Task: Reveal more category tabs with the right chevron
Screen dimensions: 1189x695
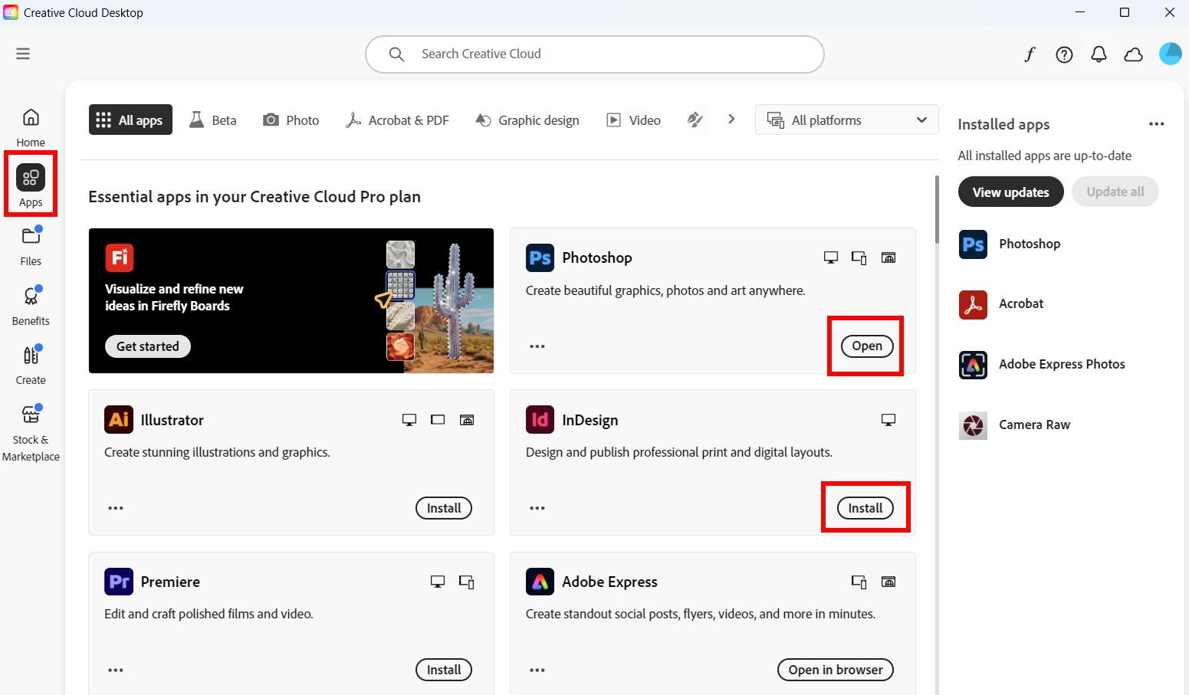Action: pyautogui.click(x=731, y=119)
